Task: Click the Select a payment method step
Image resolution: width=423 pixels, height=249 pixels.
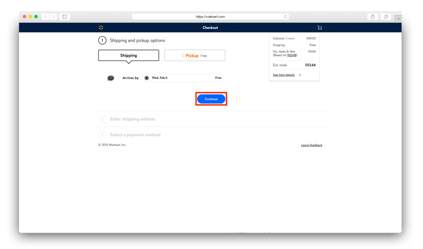Action: click(x=135, y=134)
